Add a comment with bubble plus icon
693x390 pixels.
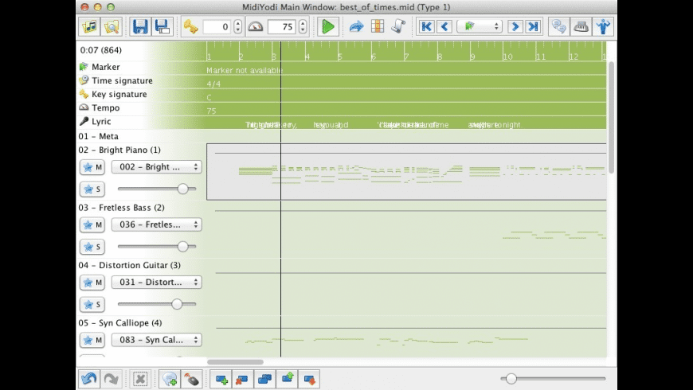(170, 379)
